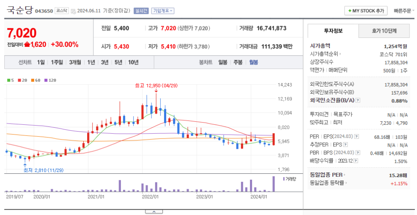The image size is (417, 215).
Task: Click the calendar clock icon beside the date
Action: coord(73,11)
